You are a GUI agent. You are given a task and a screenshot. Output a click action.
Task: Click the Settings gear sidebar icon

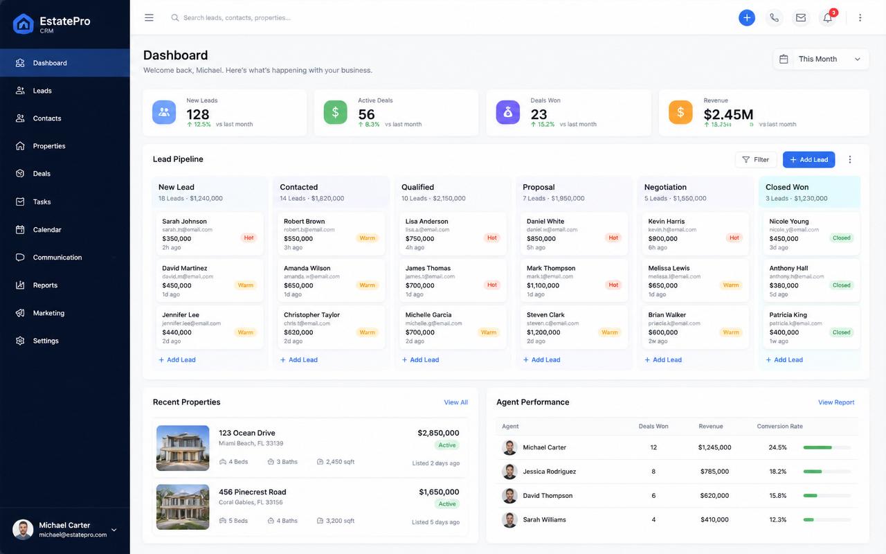[20, 341]
